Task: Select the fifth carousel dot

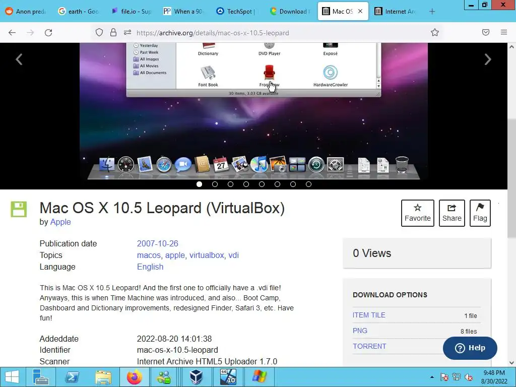Action: coord(262,184)
